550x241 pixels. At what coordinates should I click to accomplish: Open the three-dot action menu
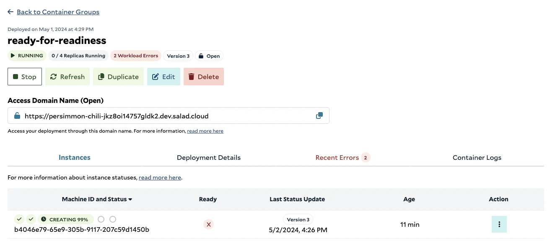click(499, 224)
